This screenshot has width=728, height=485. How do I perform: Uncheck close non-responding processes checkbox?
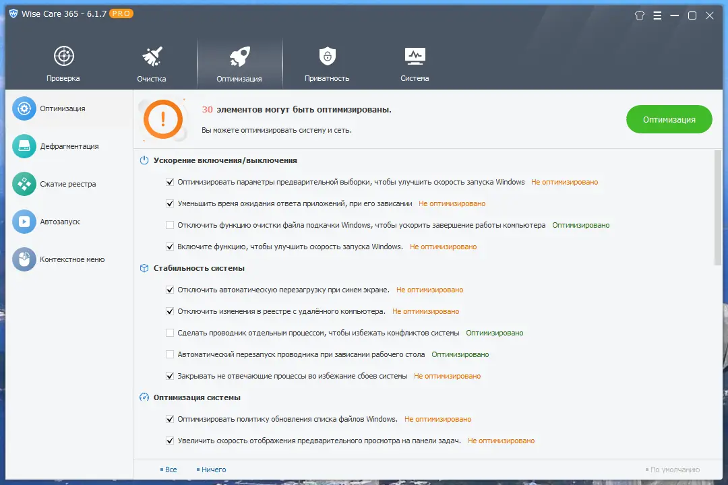170,376
